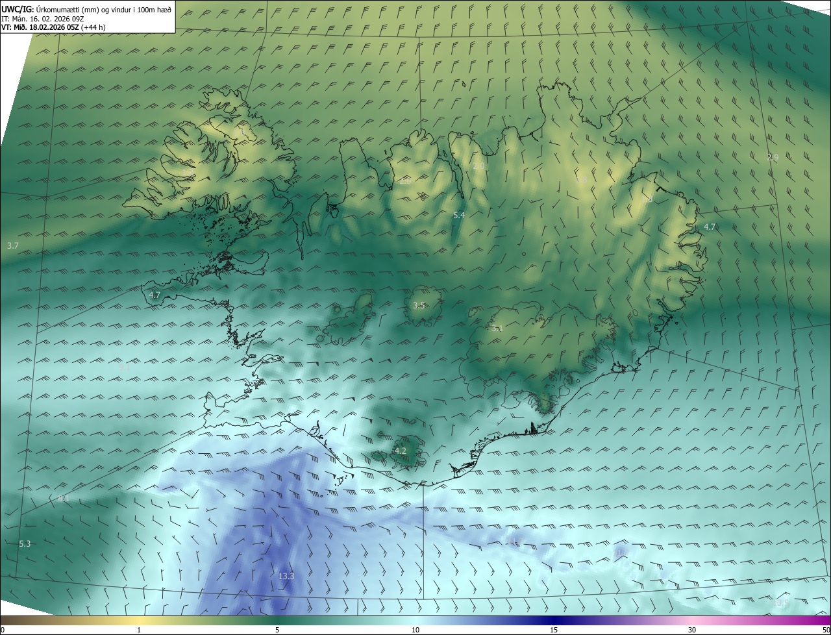The image size is (831, 635).
Task: Click the 30 tick on the colour scale
Action: [x=692, y=630]
